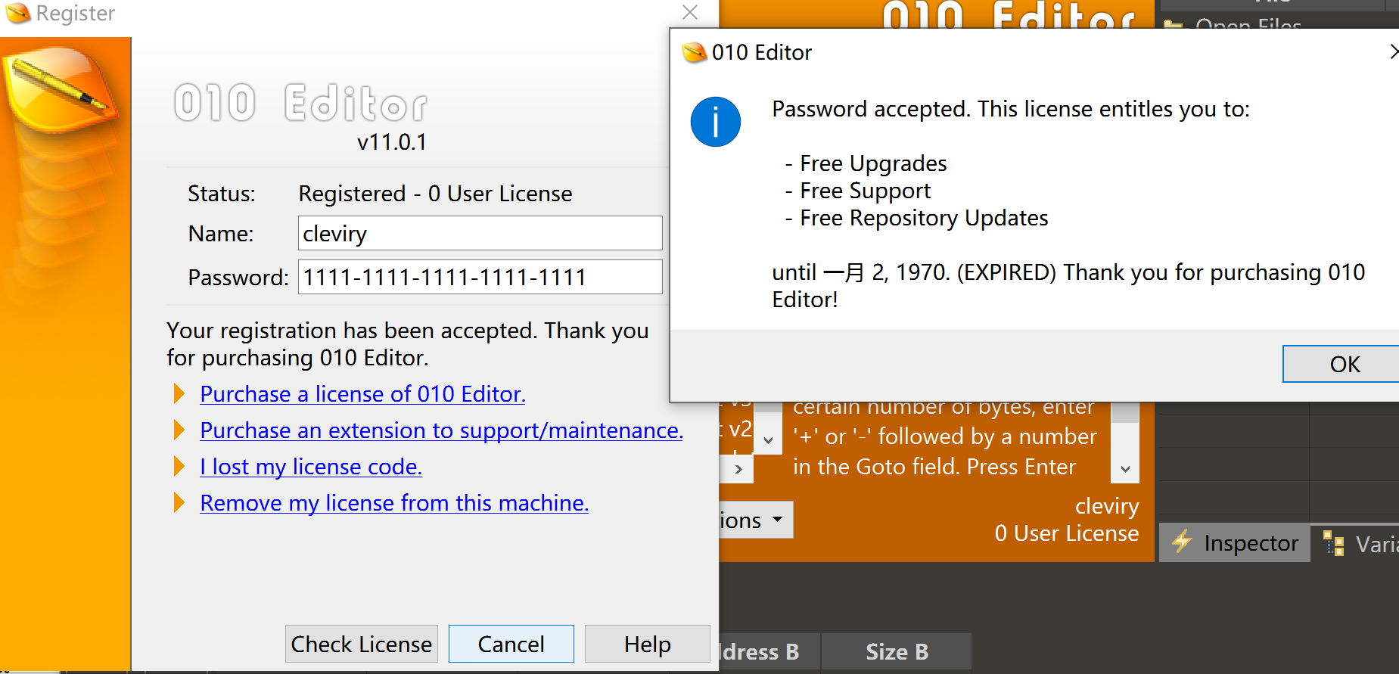Click the Name field containing cleviry
This screenshot has height=674, width=1399.
click(x=480, y=233)
